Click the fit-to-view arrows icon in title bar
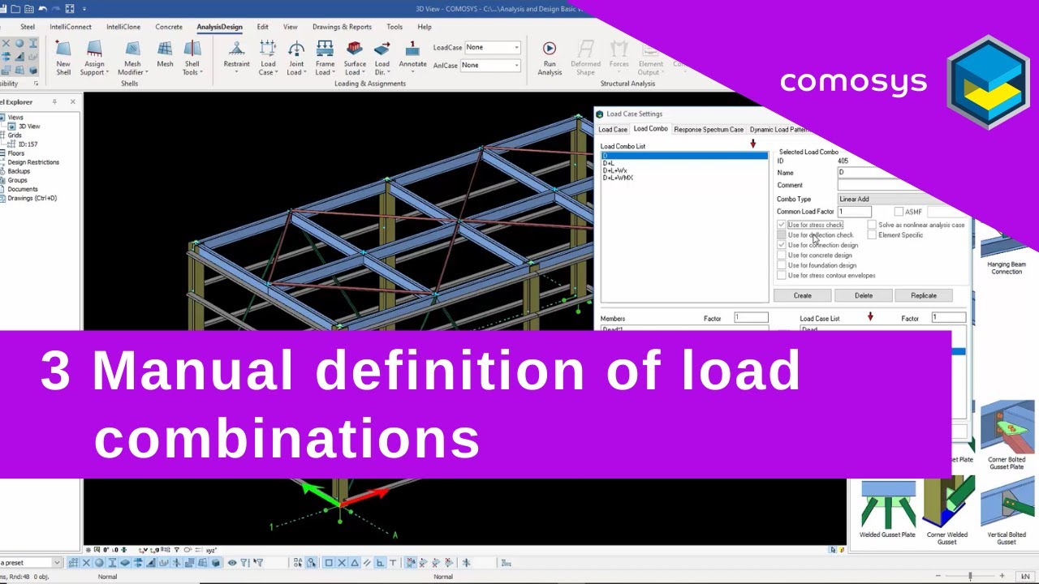 70,9
